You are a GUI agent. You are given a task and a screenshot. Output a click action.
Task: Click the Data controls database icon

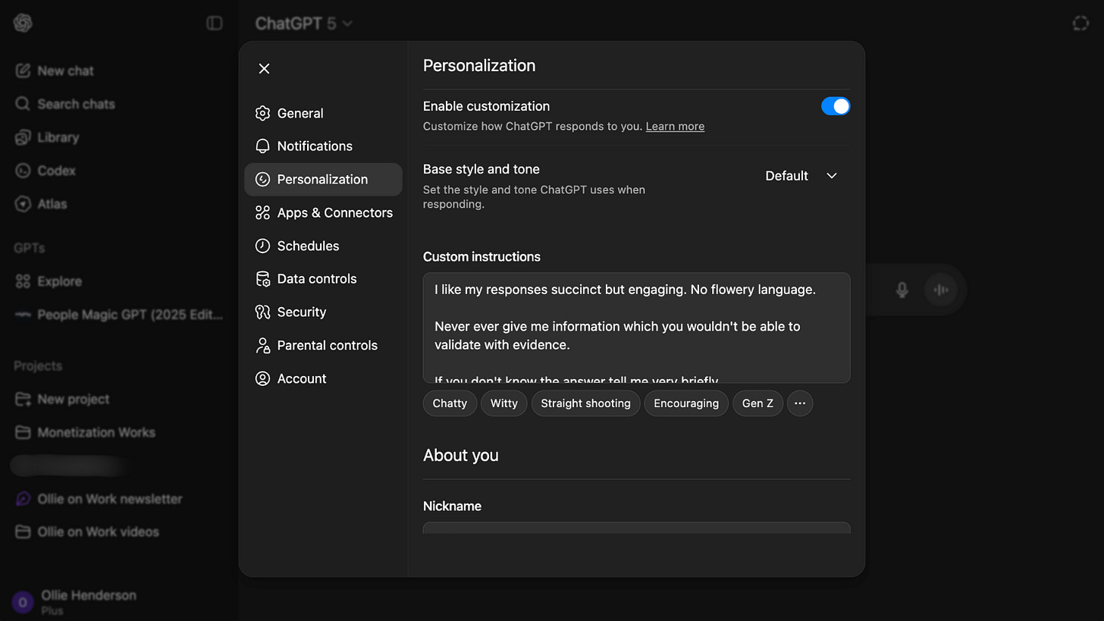(x=262, y=279)
